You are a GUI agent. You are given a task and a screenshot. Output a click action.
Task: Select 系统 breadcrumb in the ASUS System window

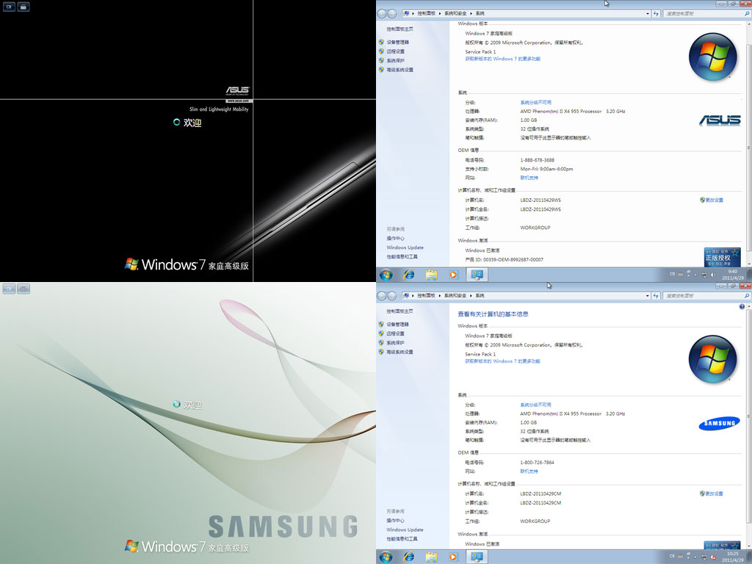pyautogui.click(x=480, y=14)
